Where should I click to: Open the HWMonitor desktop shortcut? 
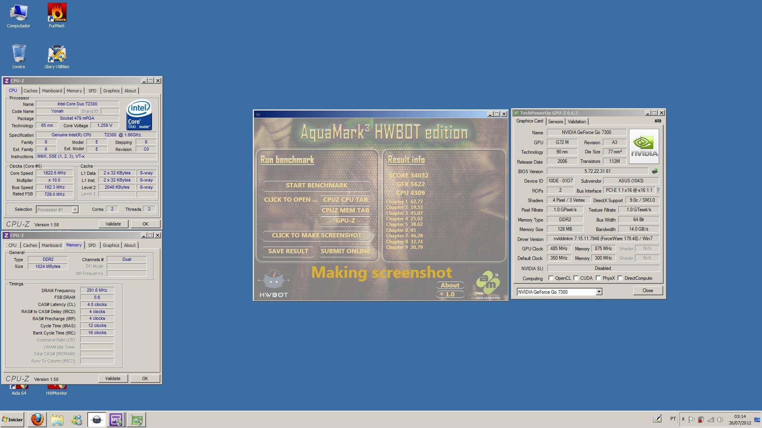pyautogui.click(x=57, y=390)
